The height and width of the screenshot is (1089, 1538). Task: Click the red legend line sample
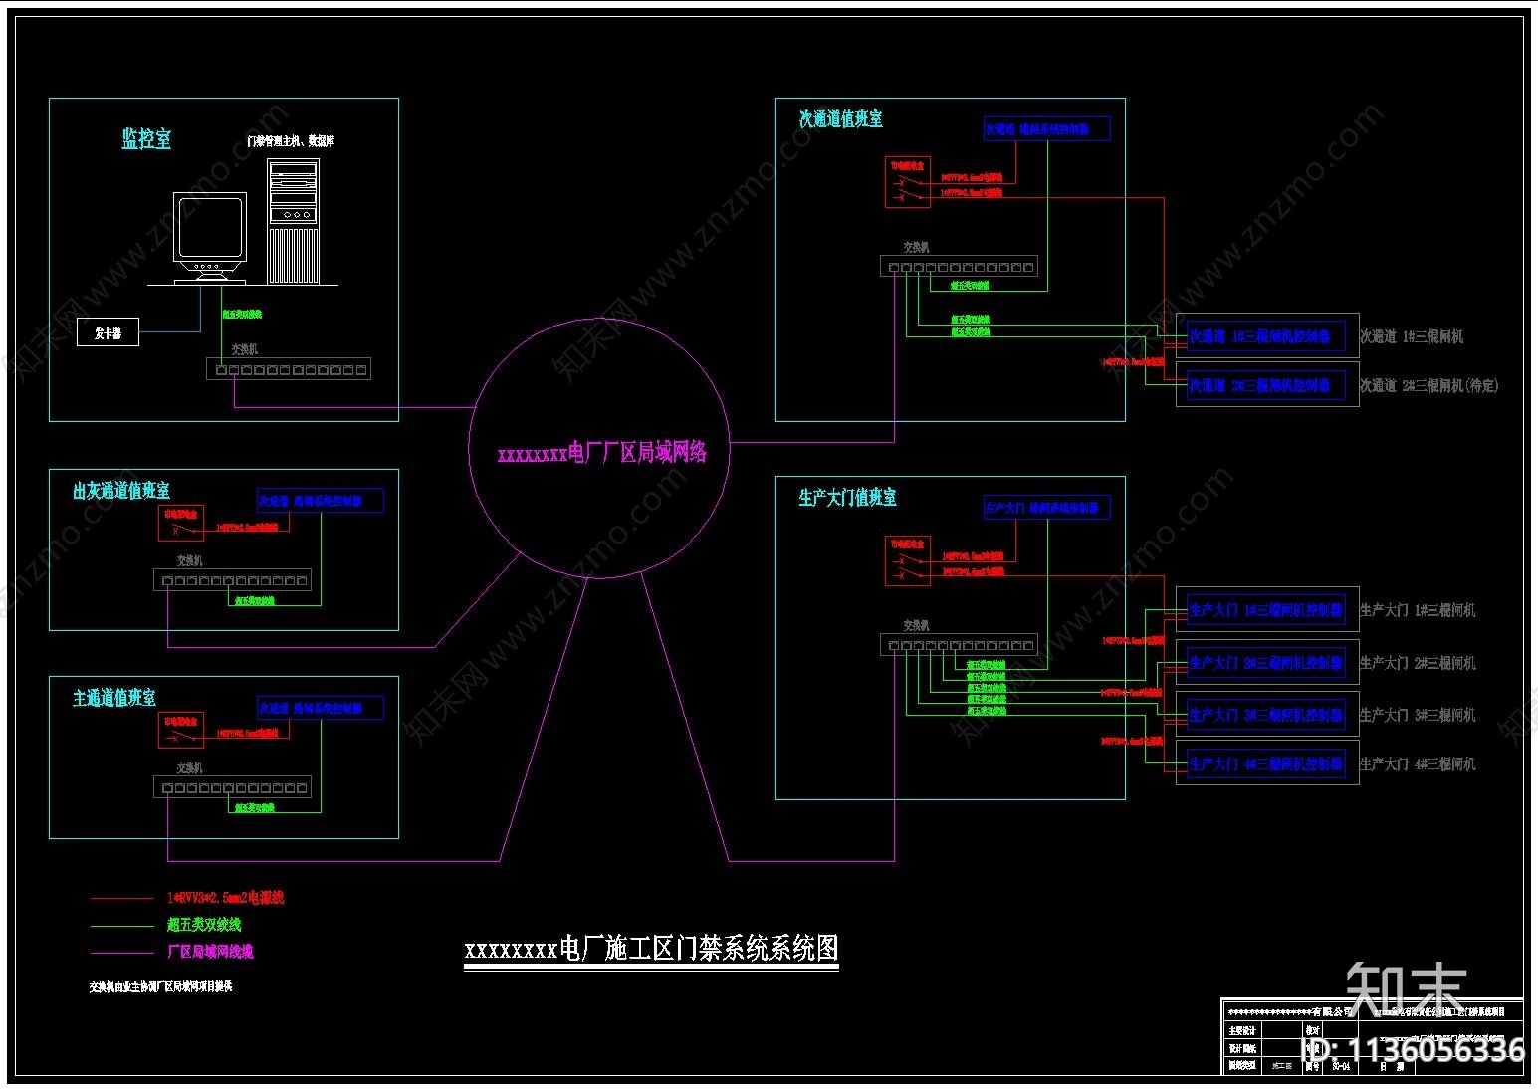(122, 899)
